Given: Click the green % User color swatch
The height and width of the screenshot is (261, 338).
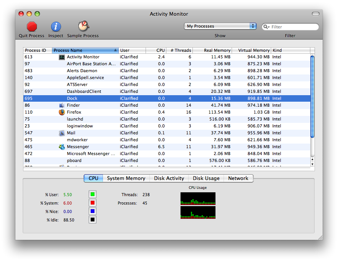Looking at the screenshot, I should (x=93, y=194).
